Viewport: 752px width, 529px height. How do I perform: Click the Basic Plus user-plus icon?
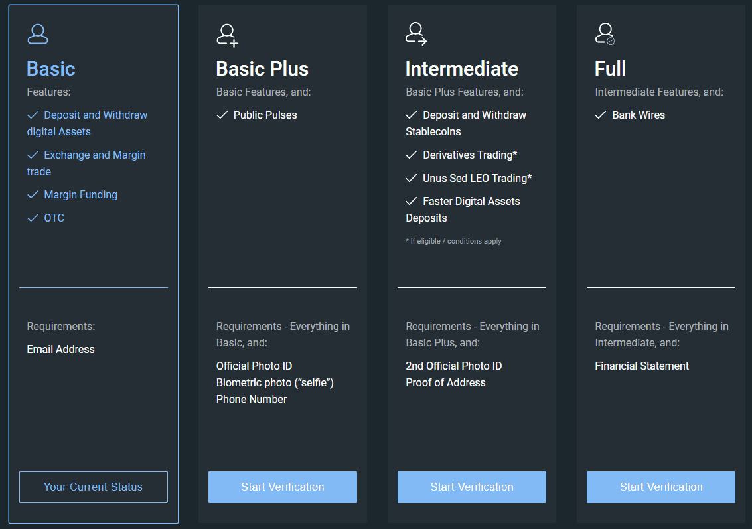point(227,35)
